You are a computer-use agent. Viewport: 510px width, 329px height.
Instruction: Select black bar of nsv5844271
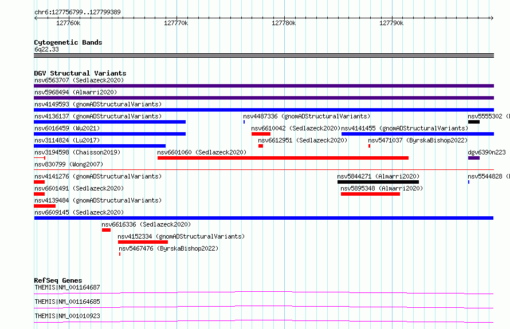pyautogui.click(x=378, y=182)
